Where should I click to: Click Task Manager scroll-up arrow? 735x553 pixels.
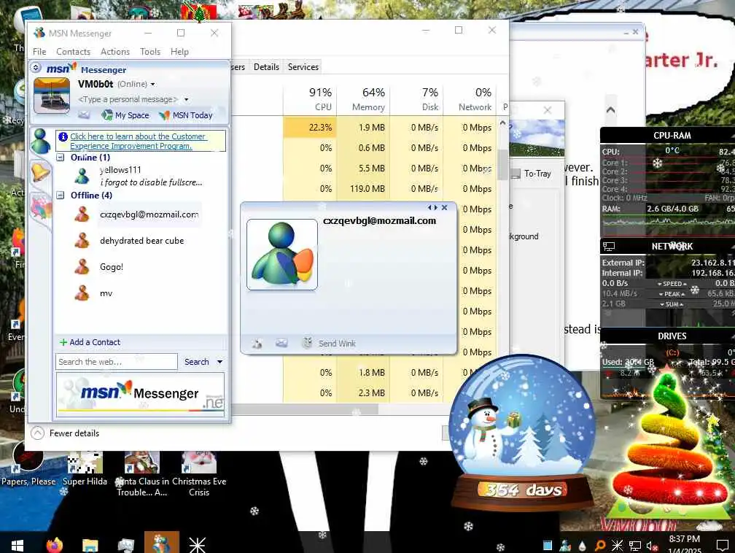tap(502, 123)
